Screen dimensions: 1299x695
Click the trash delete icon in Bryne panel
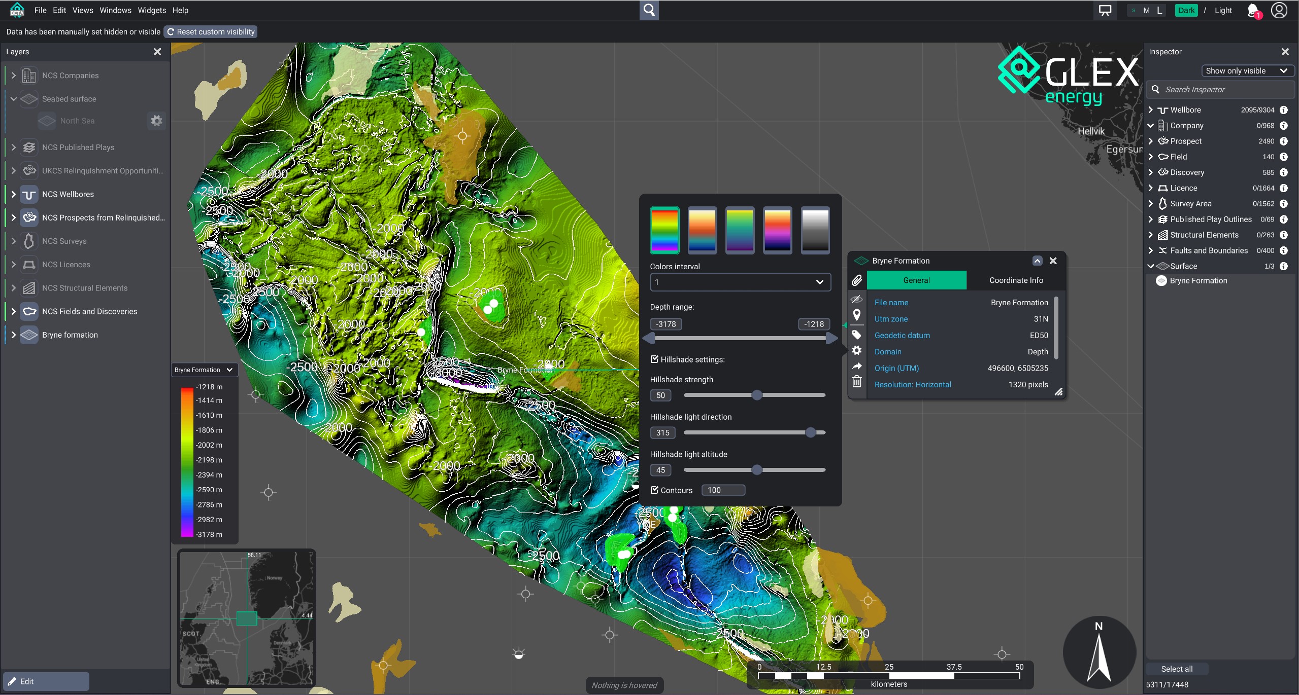point(857,382)
